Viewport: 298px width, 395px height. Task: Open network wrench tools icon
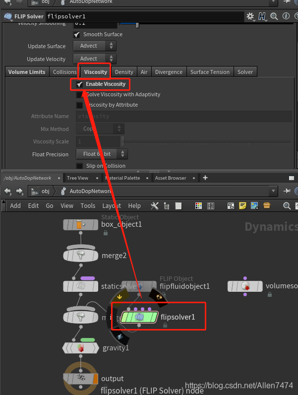click(x=154, y=206)
